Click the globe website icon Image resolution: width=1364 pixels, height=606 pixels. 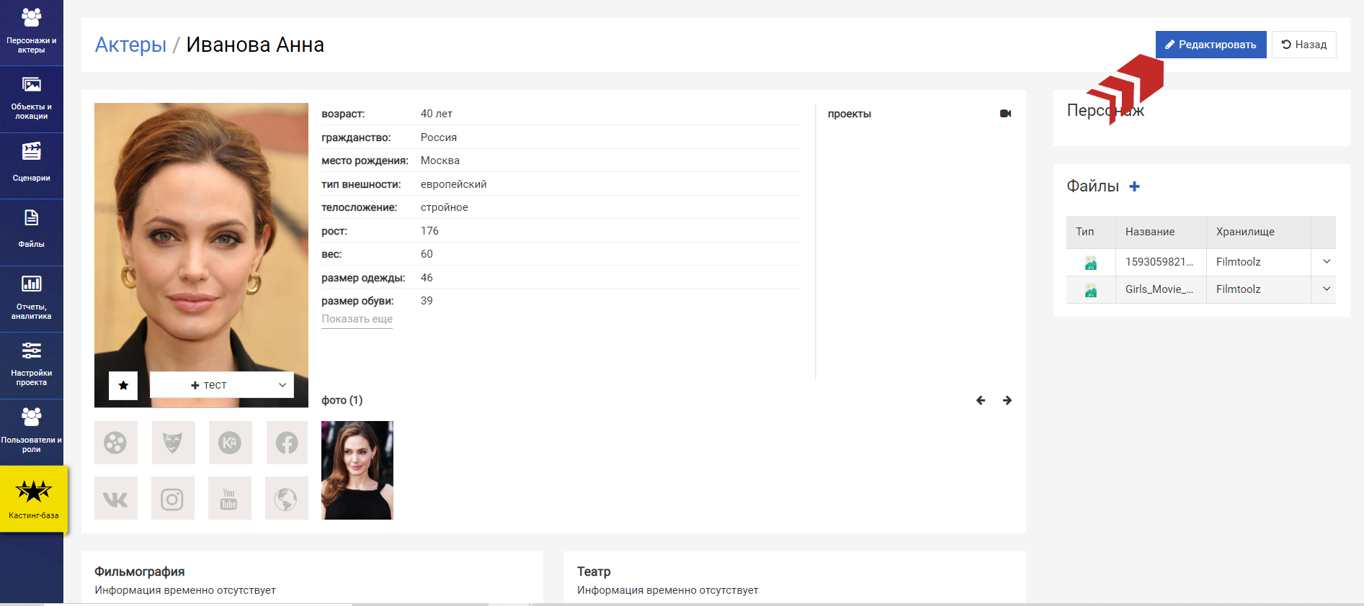pos(286,498)
